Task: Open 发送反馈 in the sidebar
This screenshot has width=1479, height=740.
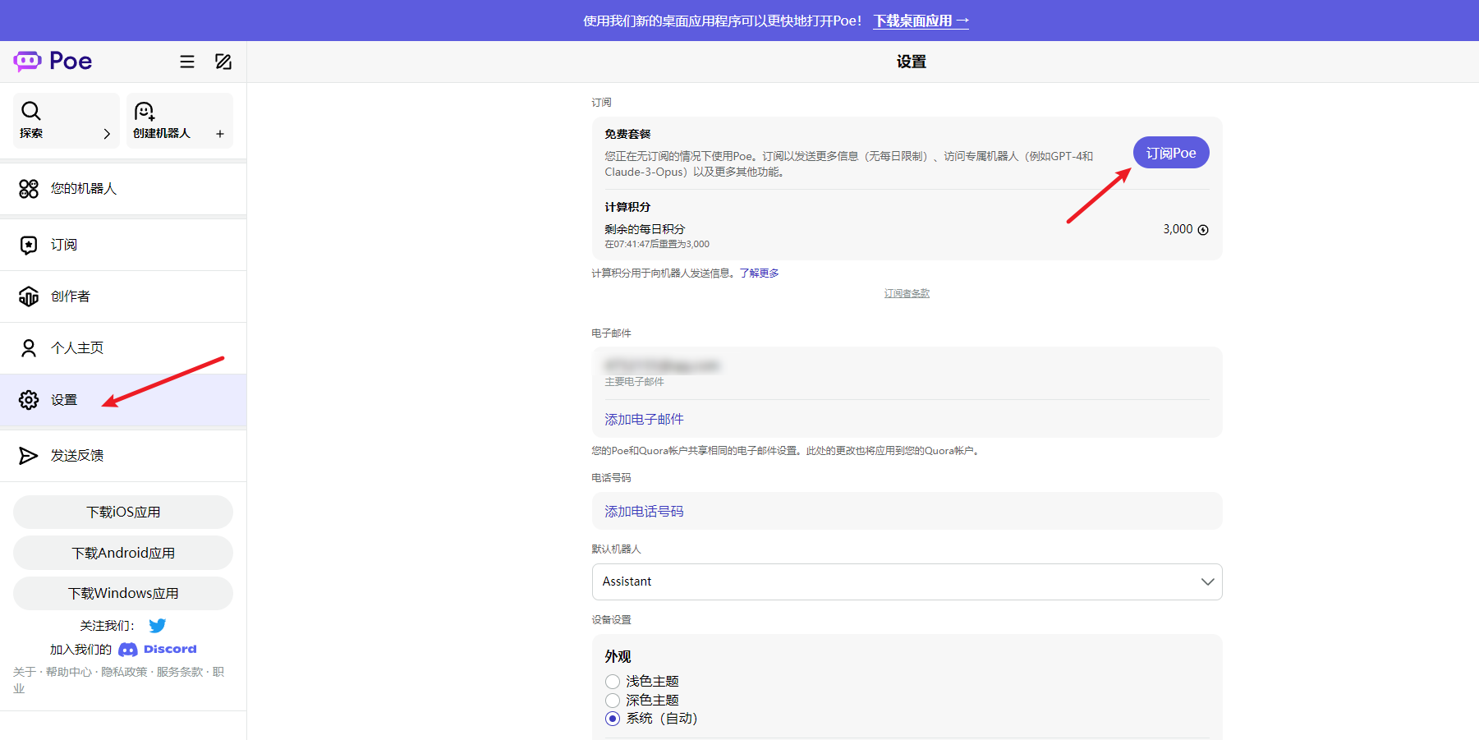Action: [x=123, y=456]
